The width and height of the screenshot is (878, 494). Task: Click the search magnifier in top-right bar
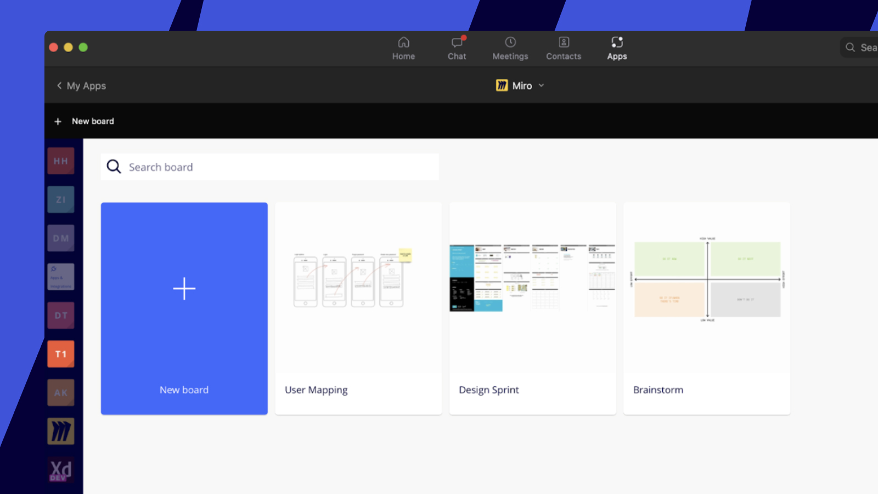pos(849,47)
